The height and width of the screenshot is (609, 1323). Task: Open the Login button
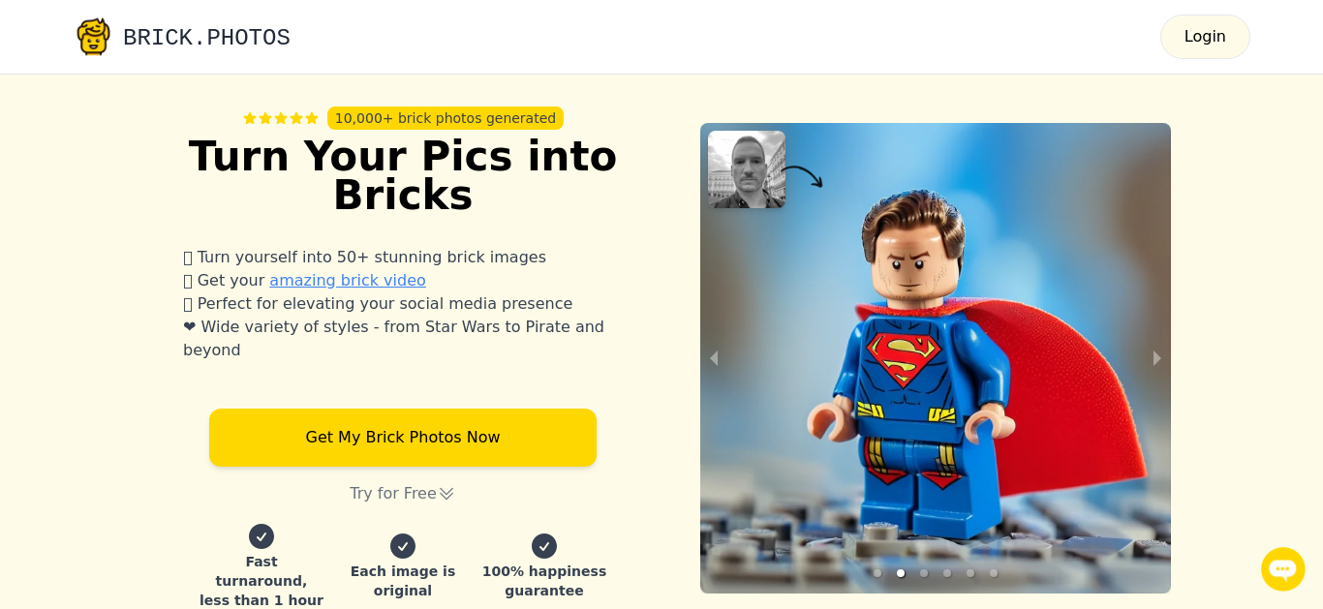coord(1205,37)
